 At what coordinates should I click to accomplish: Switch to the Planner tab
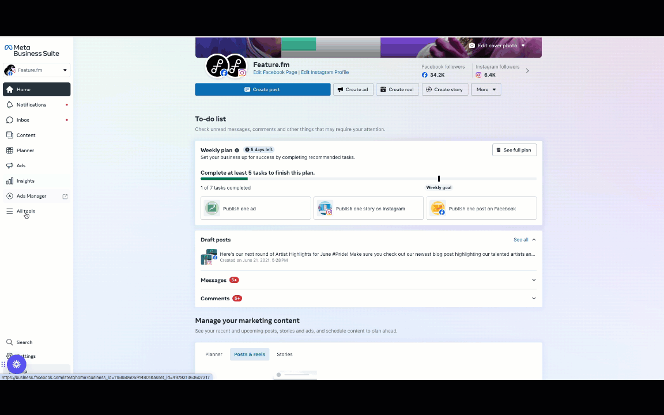tap(214, 354)
